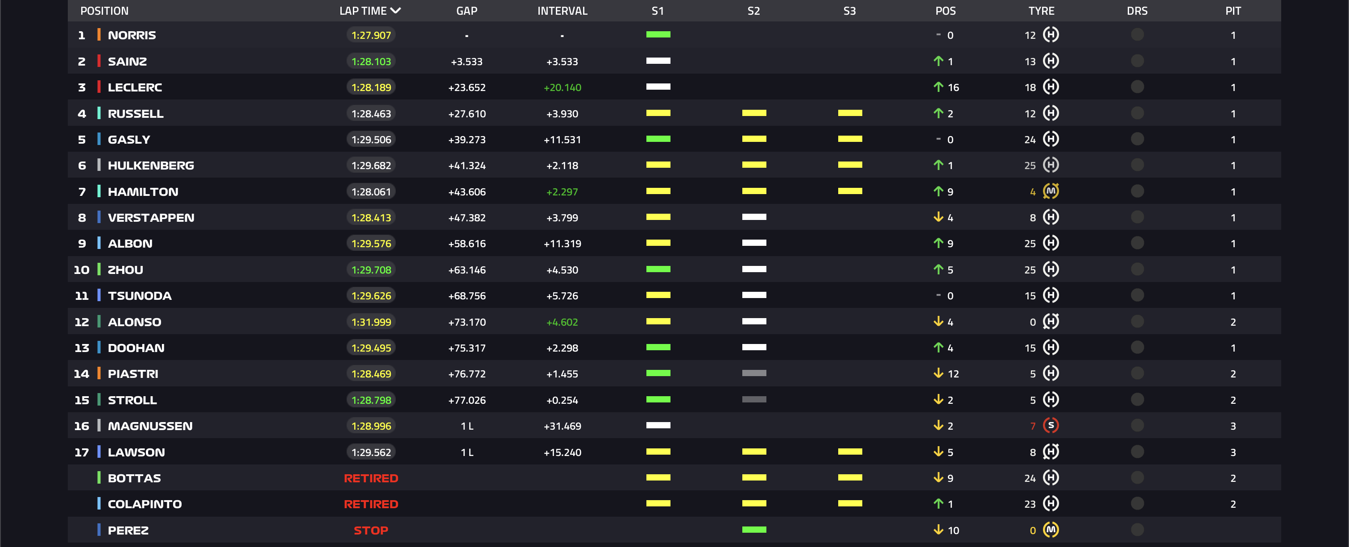Select driver name VERSTAPPEN
Image resolution: width=1349 pixels, height=547 pixels.
click(151, 217)
